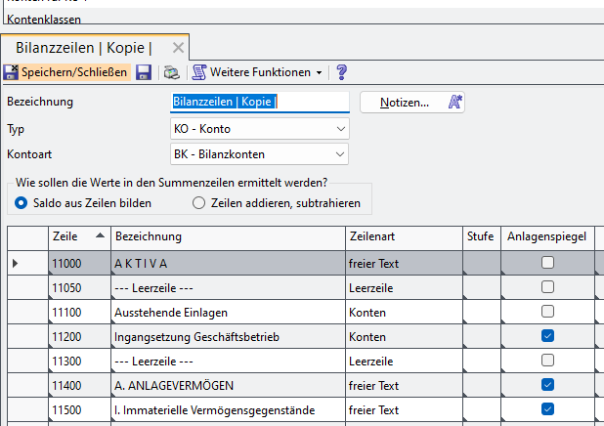Click the print preview icon in toolbar
Viewport: 604px width, 426px height.
[171, 72]
